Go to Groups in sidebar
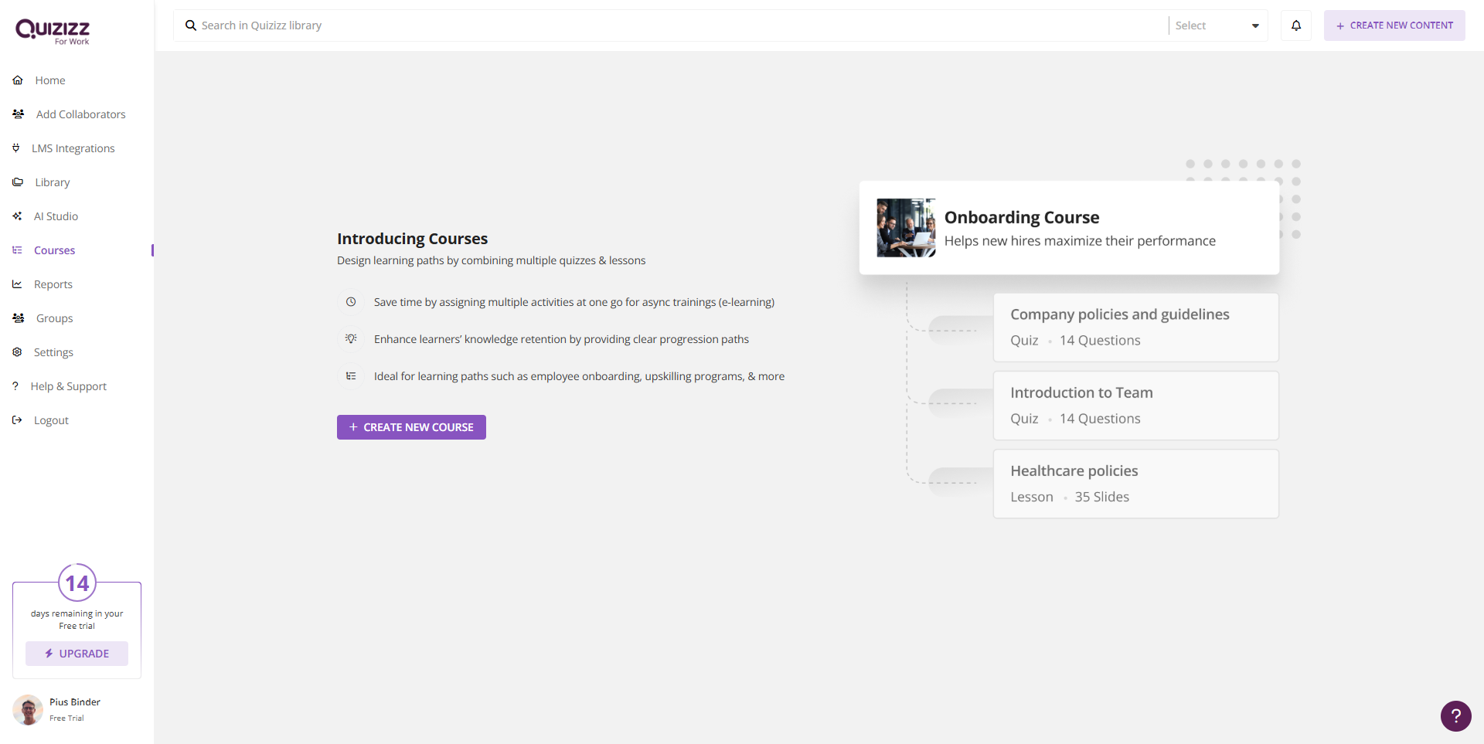Viewport: 1484px width, 744px height. (x=54, y=318)
